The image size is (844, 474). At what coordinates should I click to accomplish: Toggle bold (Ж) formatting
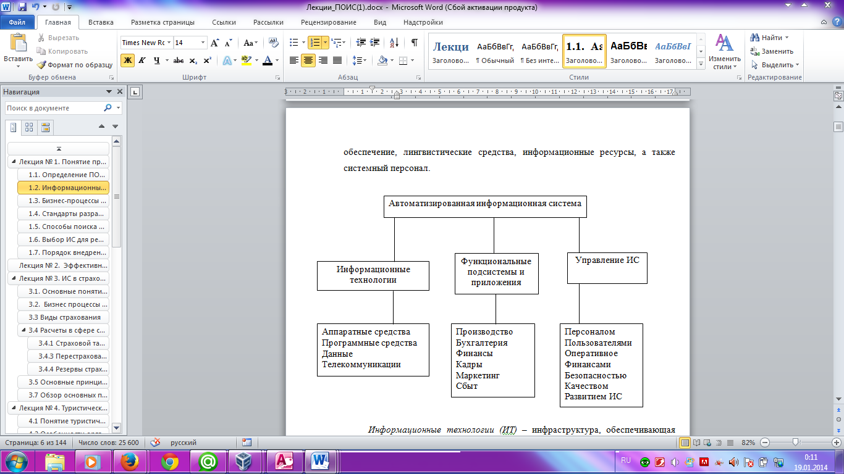click(127, 60)
